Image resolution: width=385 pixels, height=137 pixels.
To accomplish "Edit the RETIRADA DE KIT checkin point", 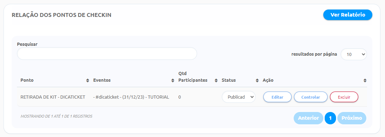I will (x=277, y=97).
